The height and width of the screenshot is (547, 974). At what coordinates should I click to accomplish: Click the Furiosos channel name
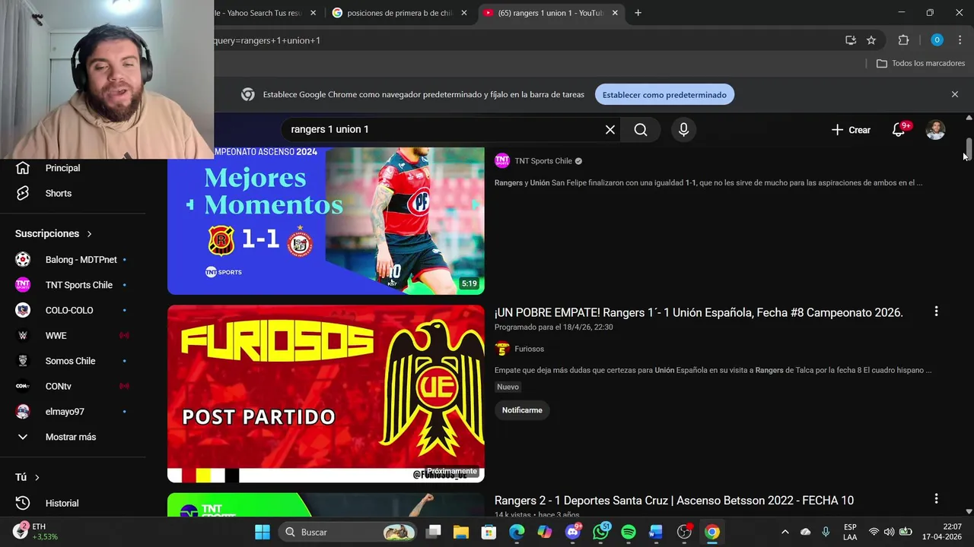click(x=529, y=349)
